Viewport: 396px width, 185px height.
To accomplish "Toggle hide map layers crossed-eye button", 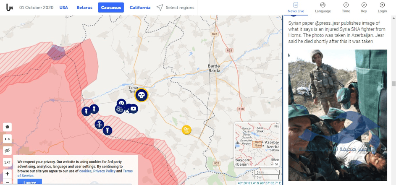I will click(7, 151).
